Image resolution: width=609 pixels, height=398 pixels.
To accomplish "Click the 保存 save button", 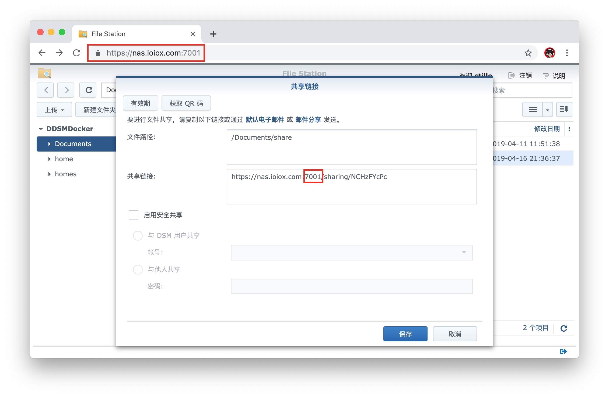I will (405, 334).
